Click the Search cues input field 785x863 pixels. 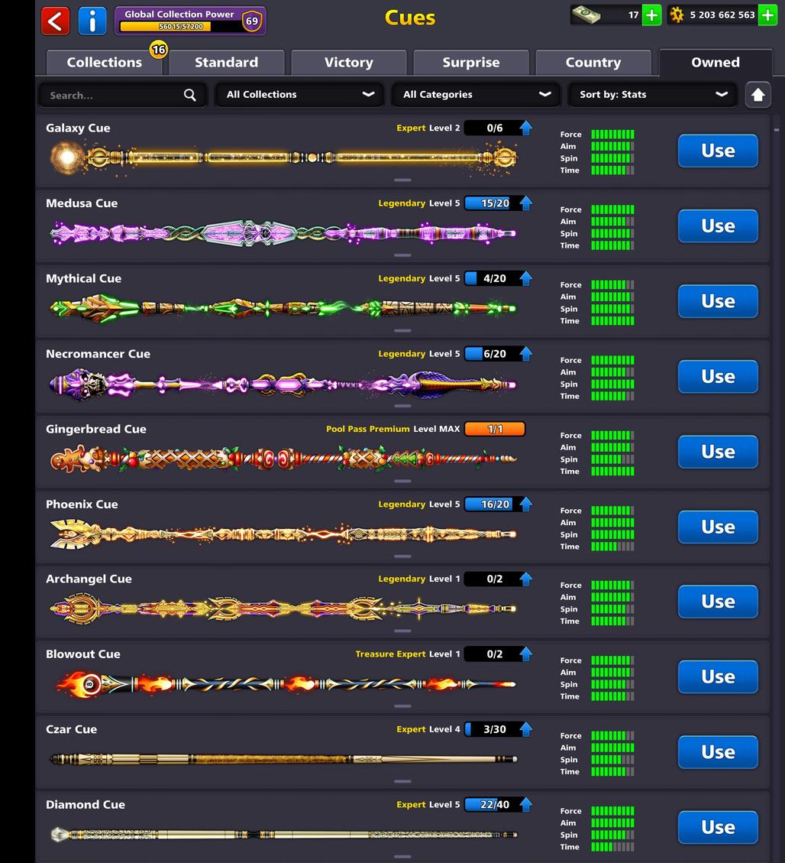click(x=111, y=95)
